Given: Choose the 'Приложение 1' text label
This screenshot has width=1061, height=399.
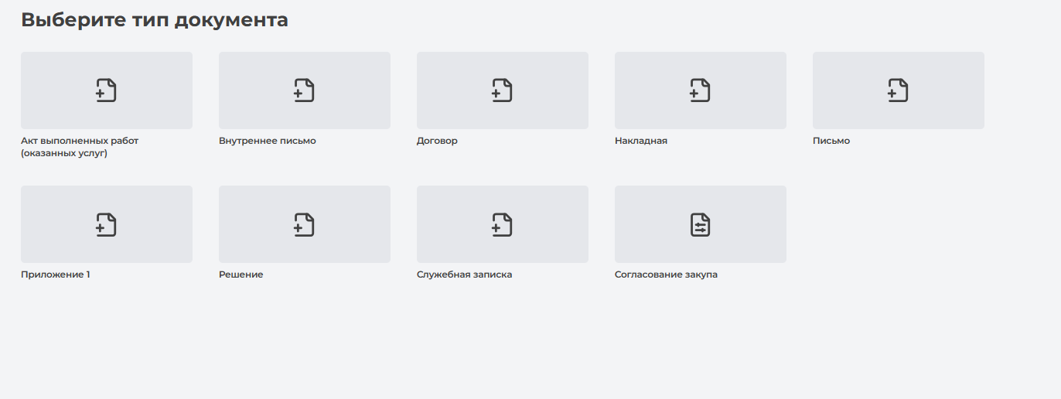Looking at the screenshot, I should coord(56,275).
